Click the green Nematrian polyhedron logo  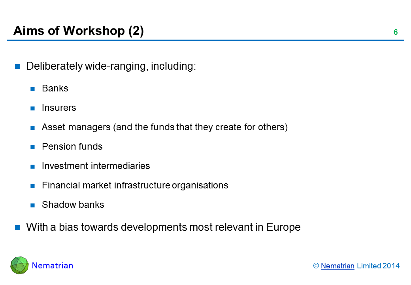[19, 266]
